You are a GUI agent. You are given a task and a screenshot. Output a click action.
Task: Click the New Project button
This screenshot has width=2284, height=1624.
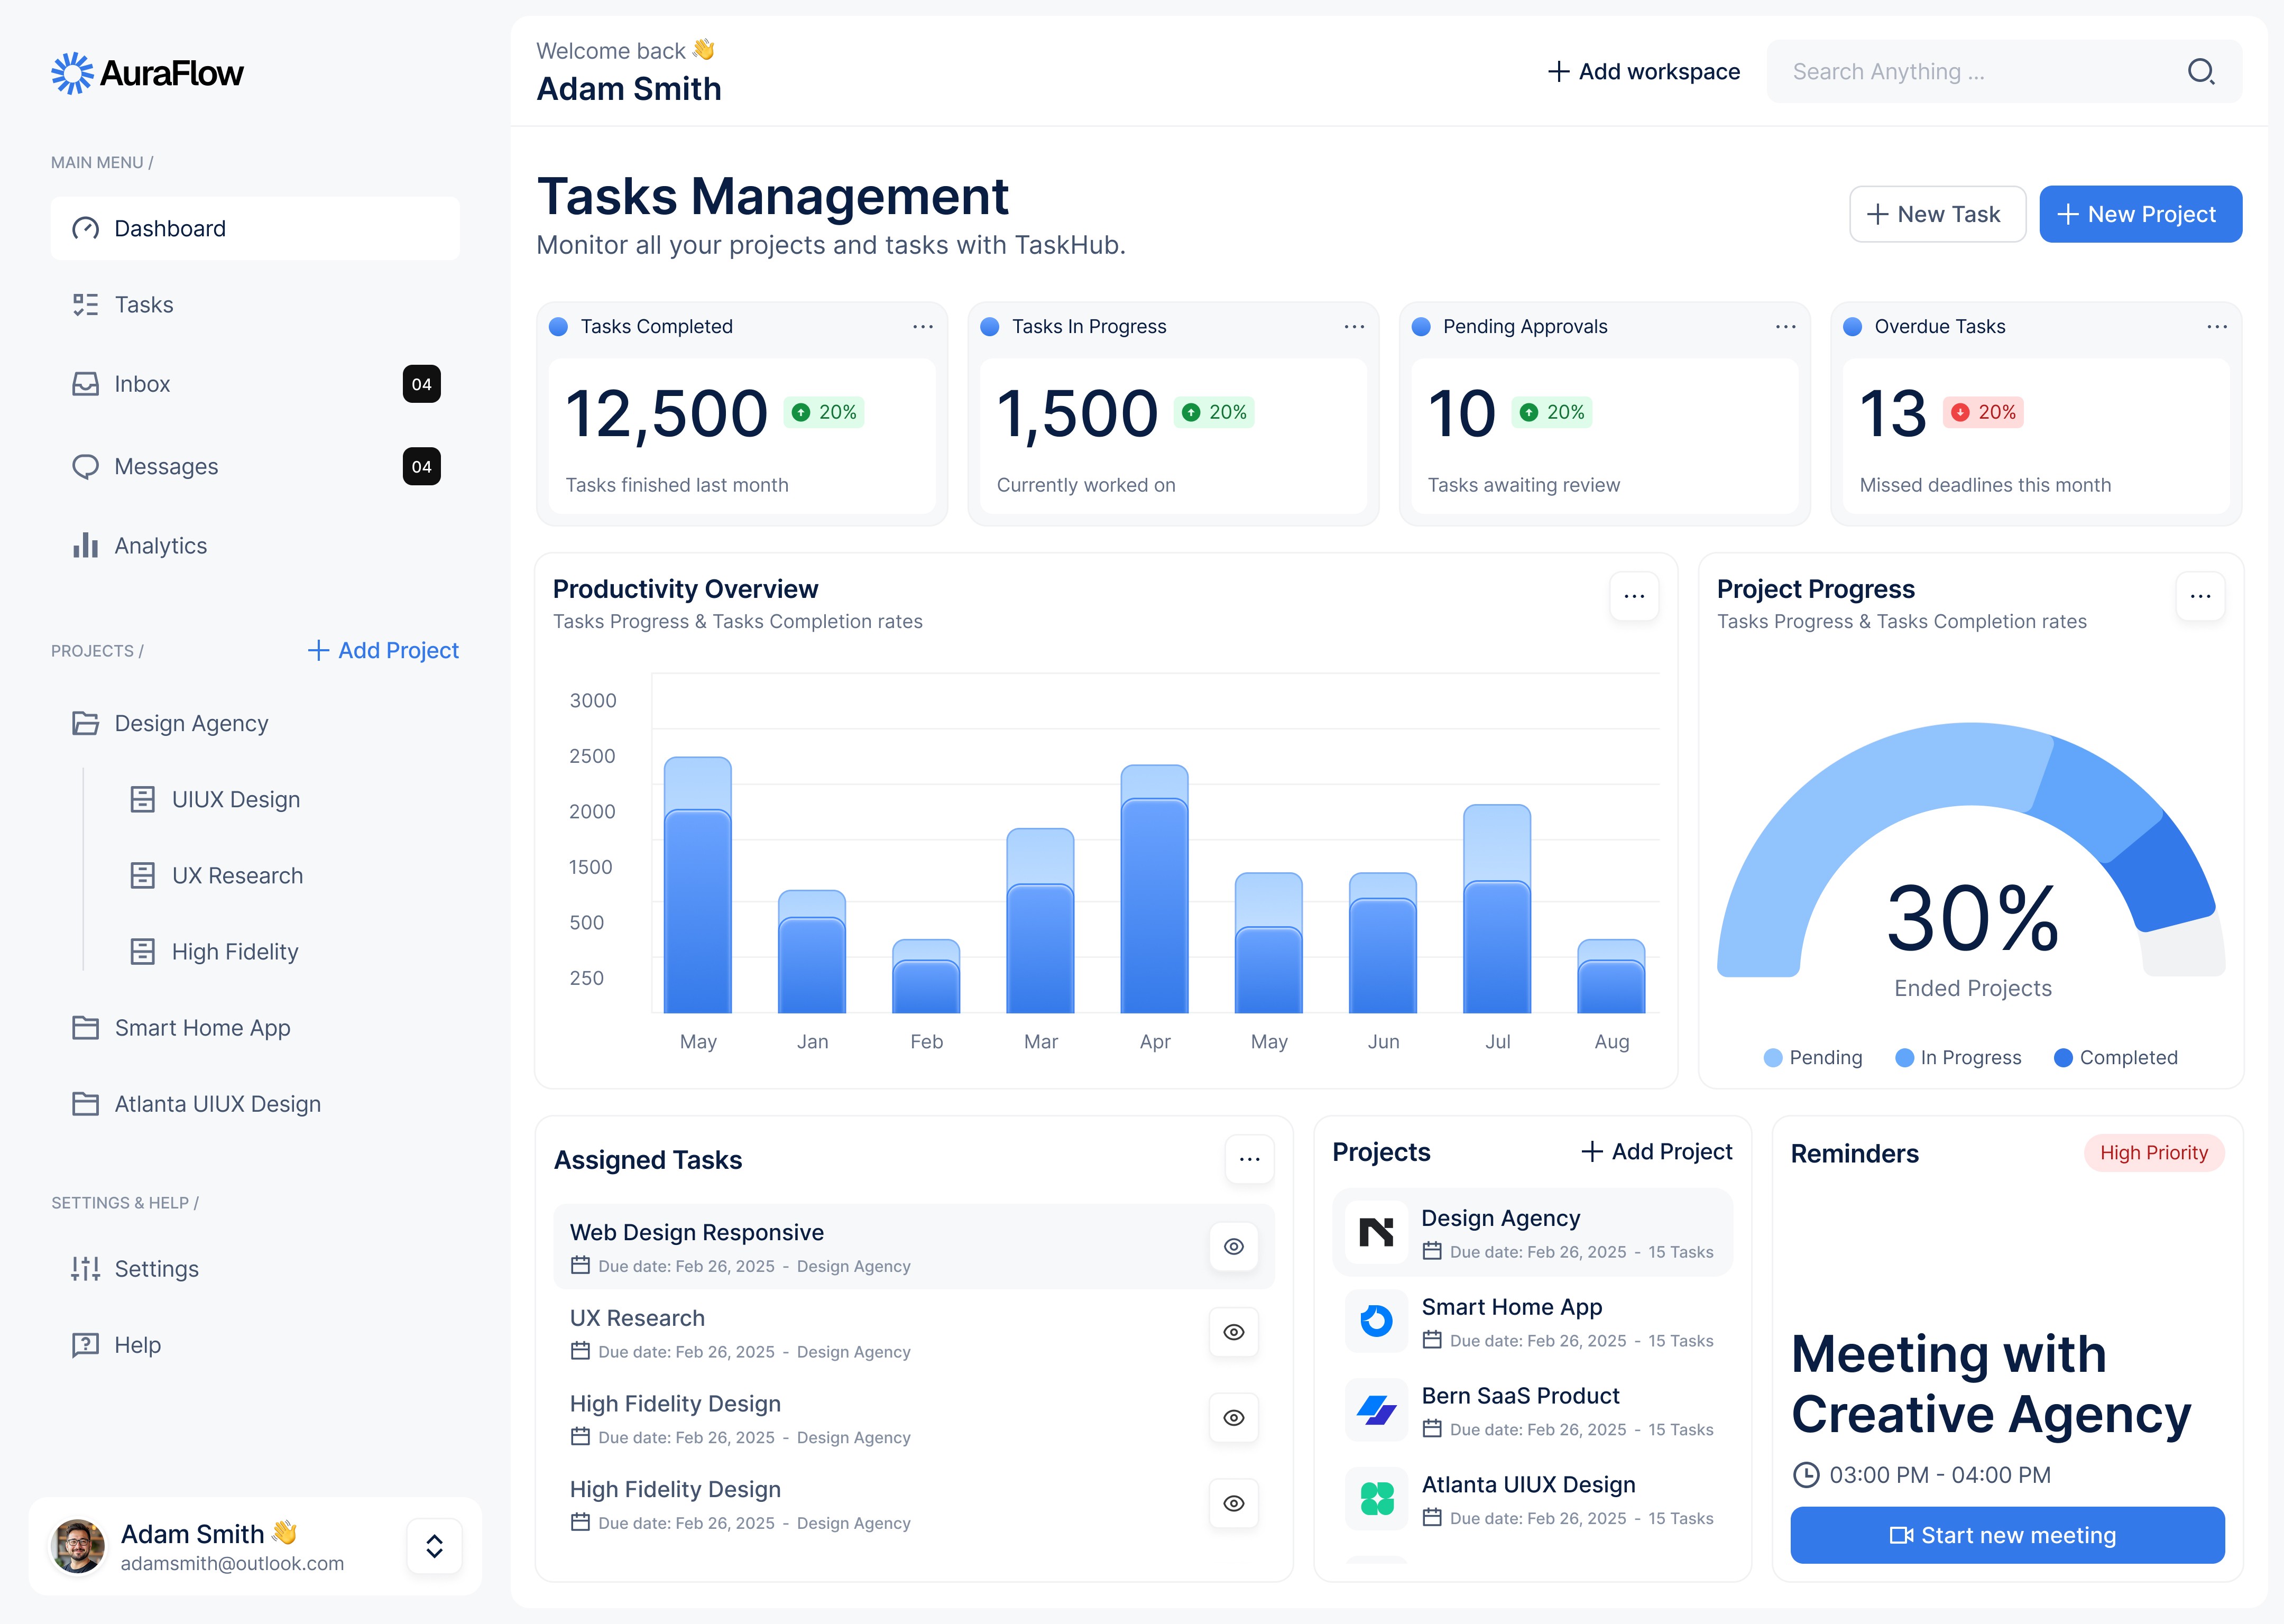pos(2140,214)
